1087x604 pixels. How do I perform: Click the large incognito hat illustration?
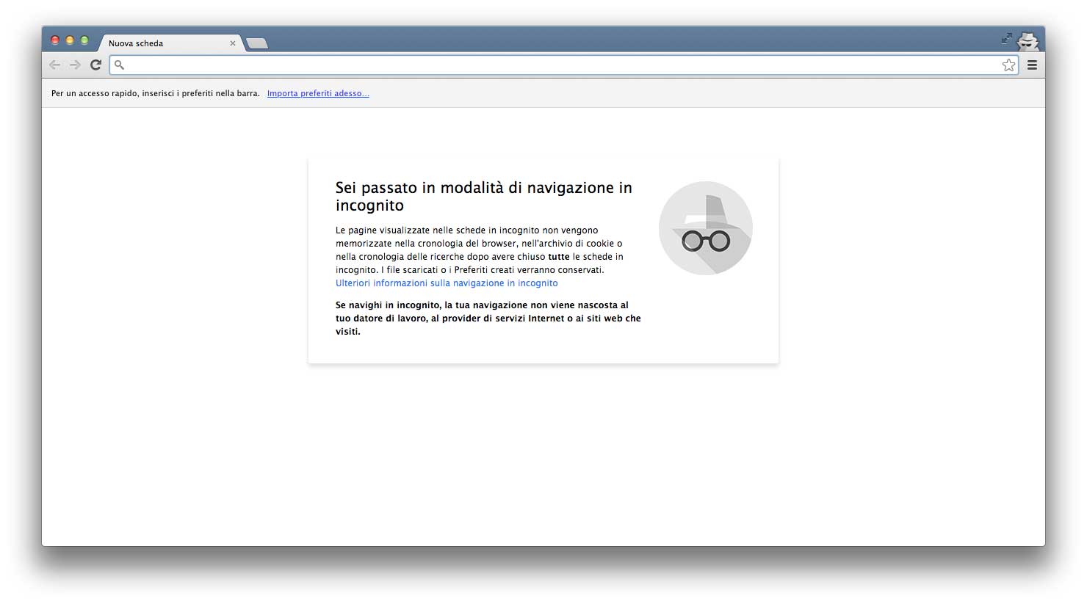coord(706,228)
